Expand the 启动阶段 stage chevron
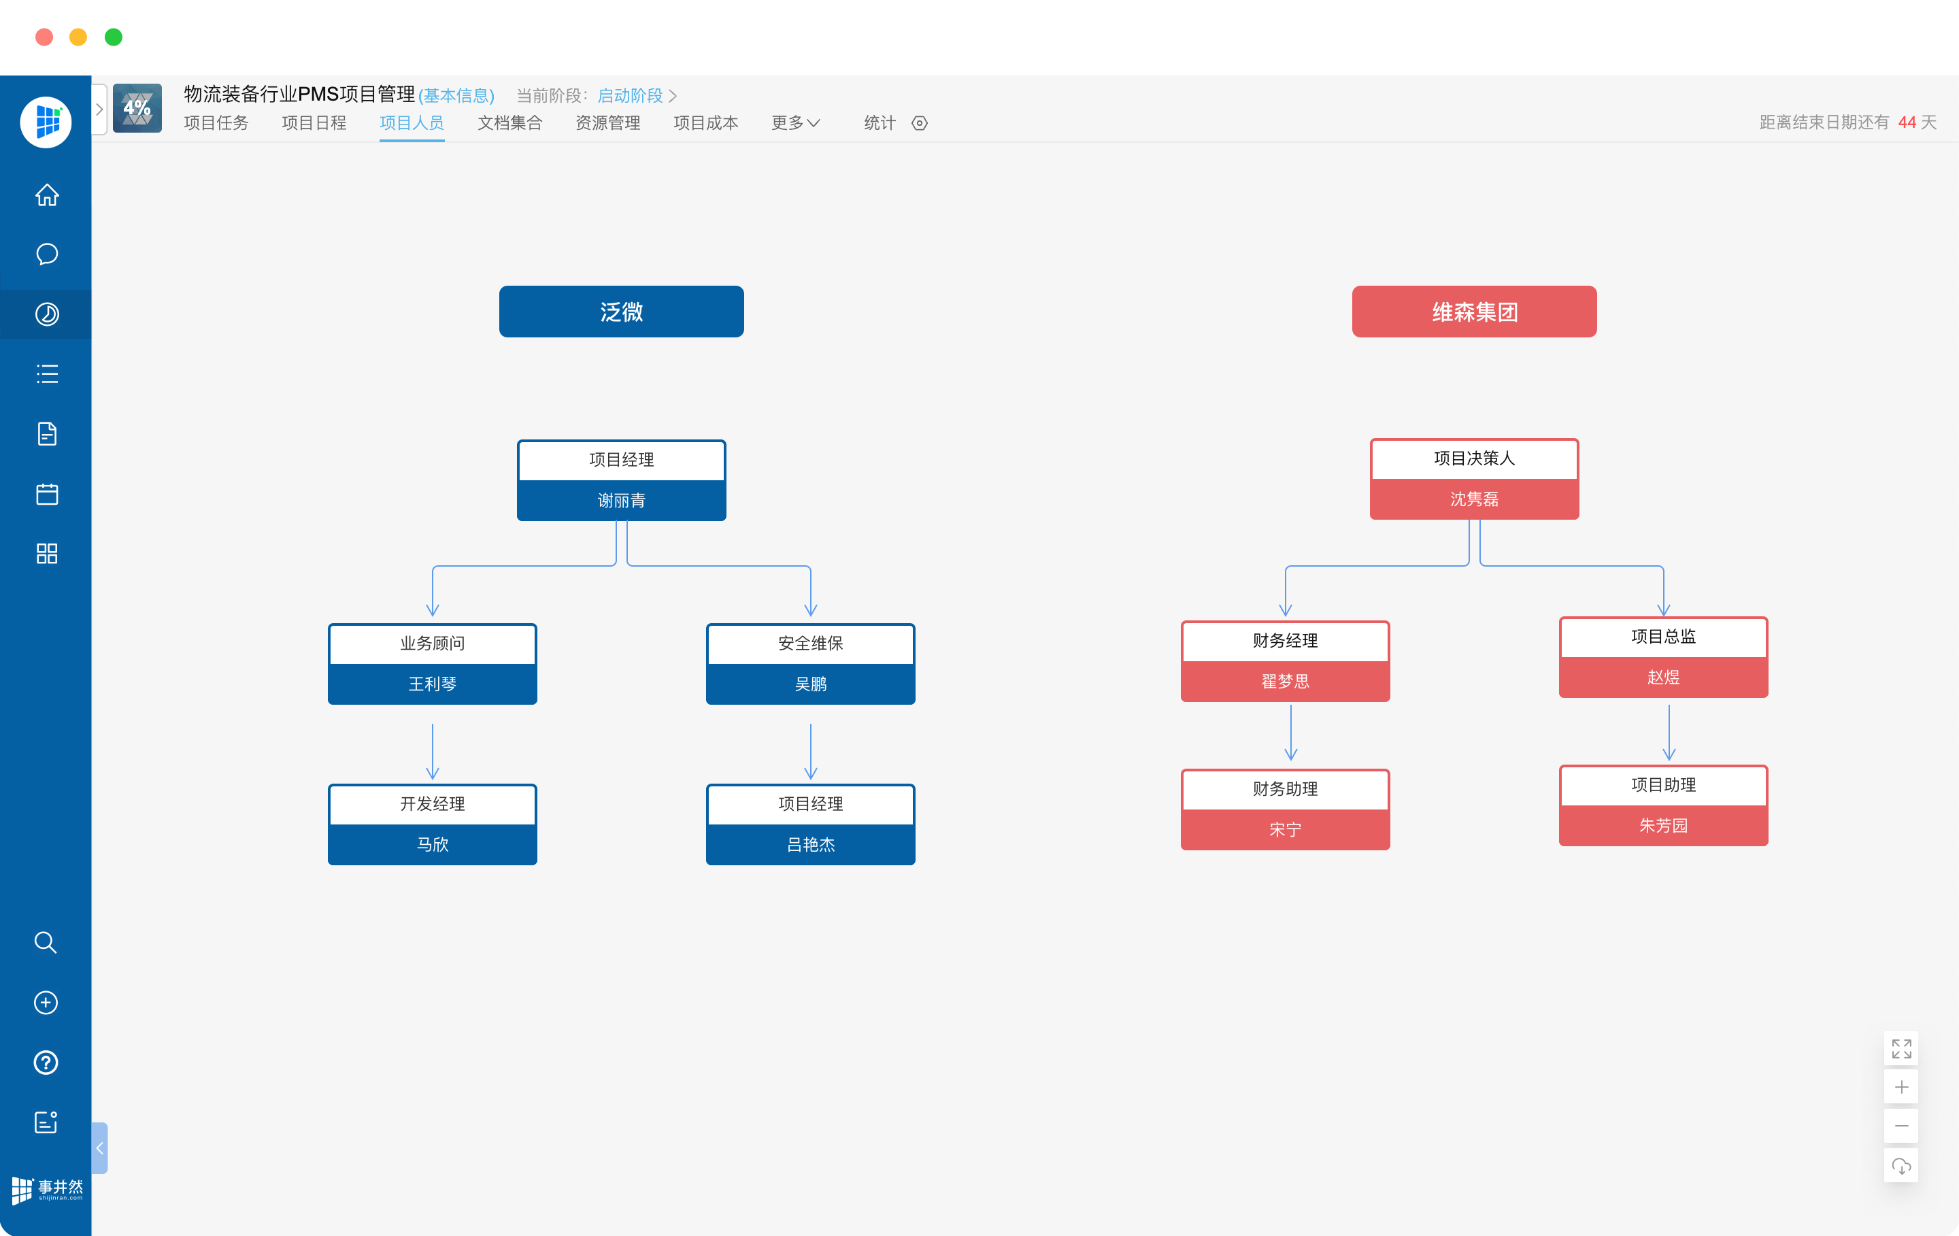 (x=673, y=96)
